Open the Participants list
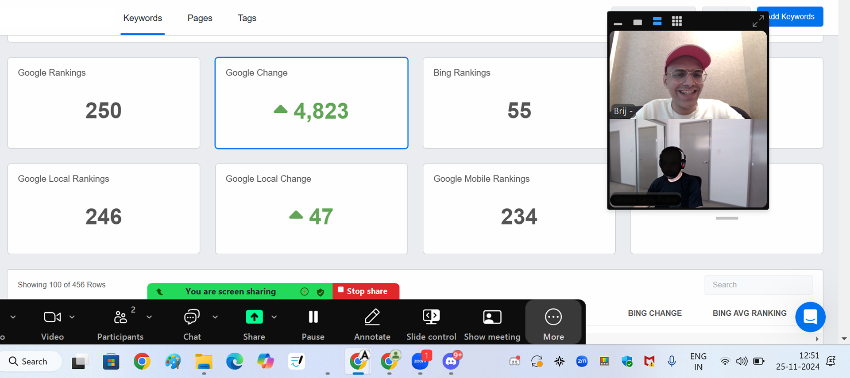850x378 pixels. [120, 317]
